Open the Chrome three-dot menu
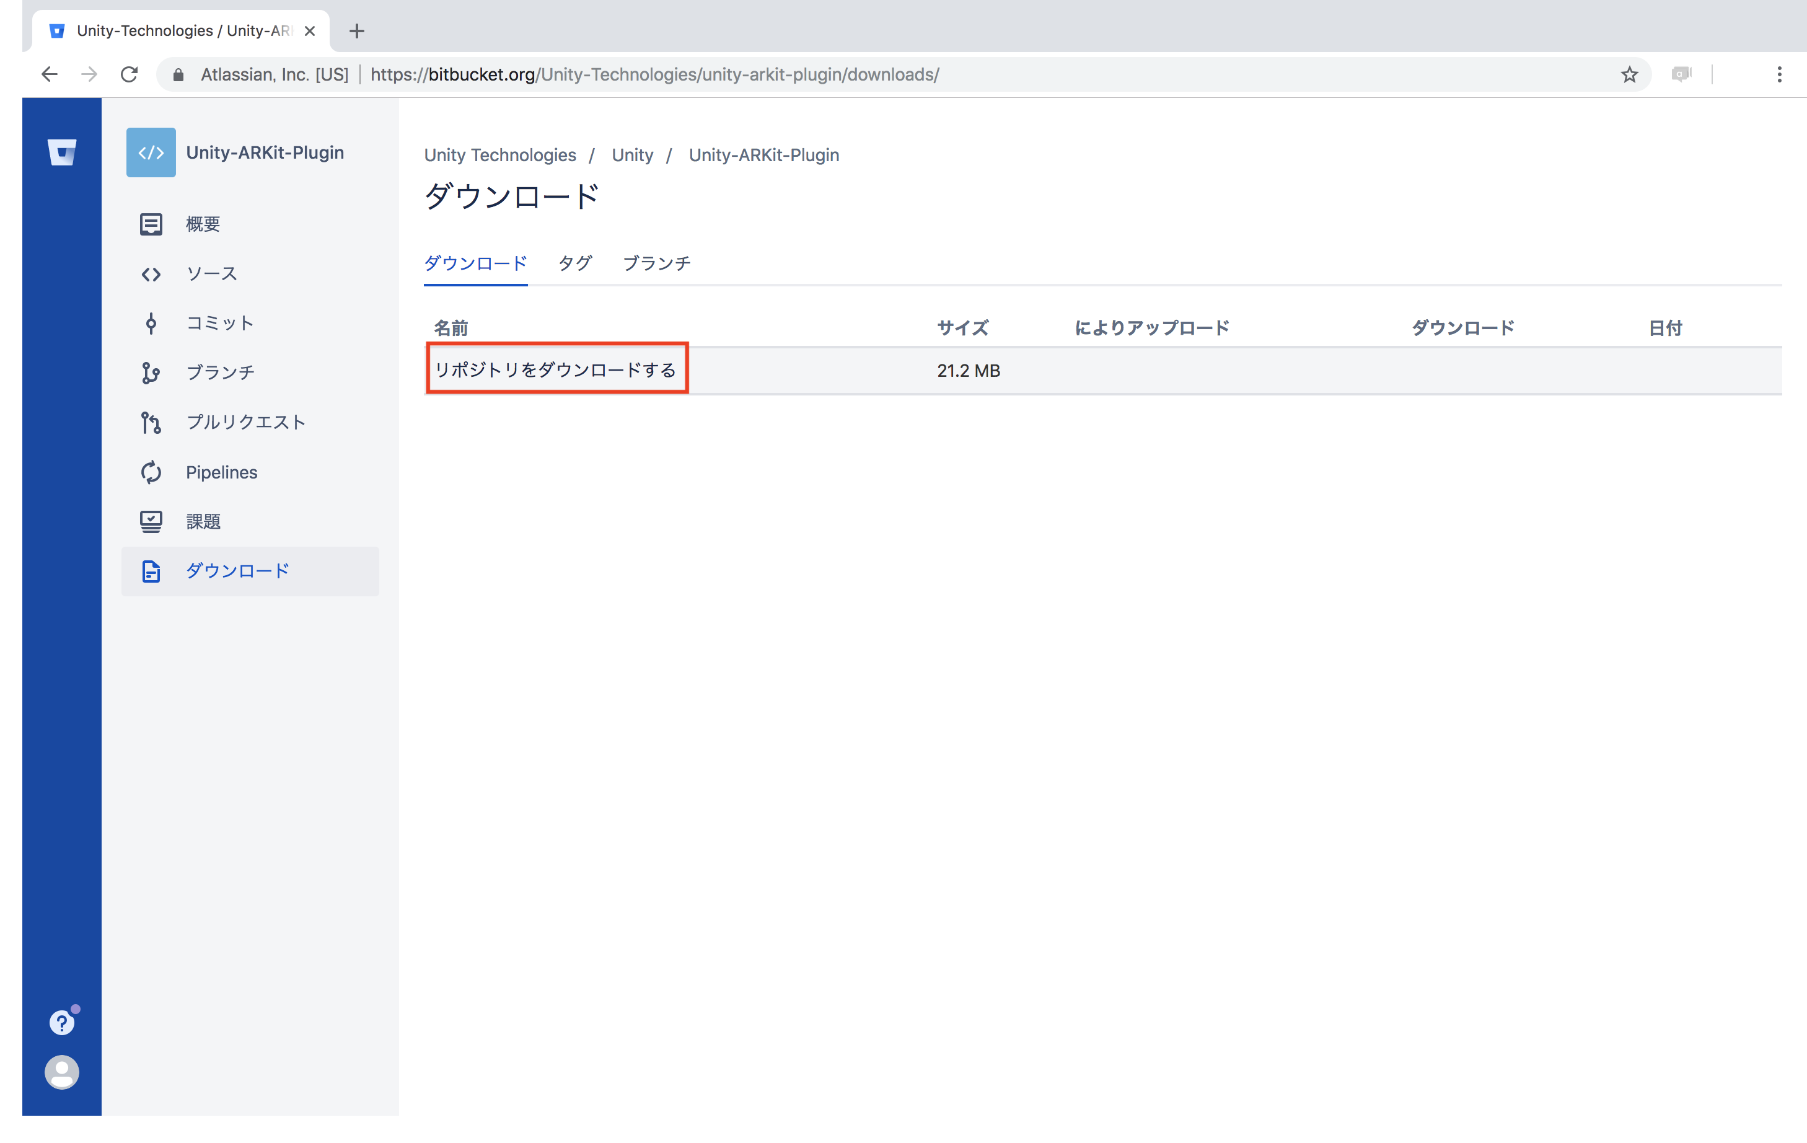The height and width of the screenshot is (1143, 1807). click(1779, 74)
